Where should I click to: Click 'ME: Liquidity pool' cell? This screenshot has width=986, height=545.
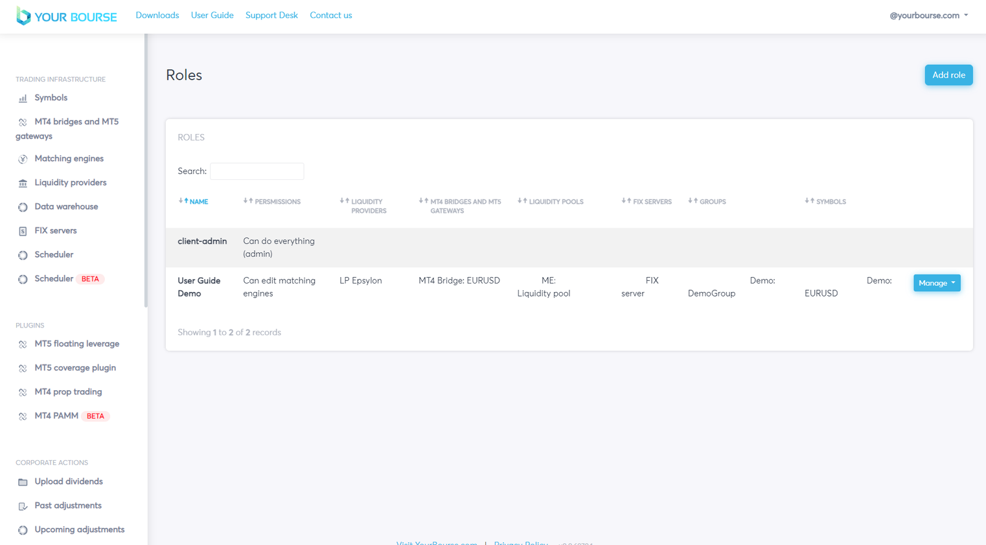[544, 287]
